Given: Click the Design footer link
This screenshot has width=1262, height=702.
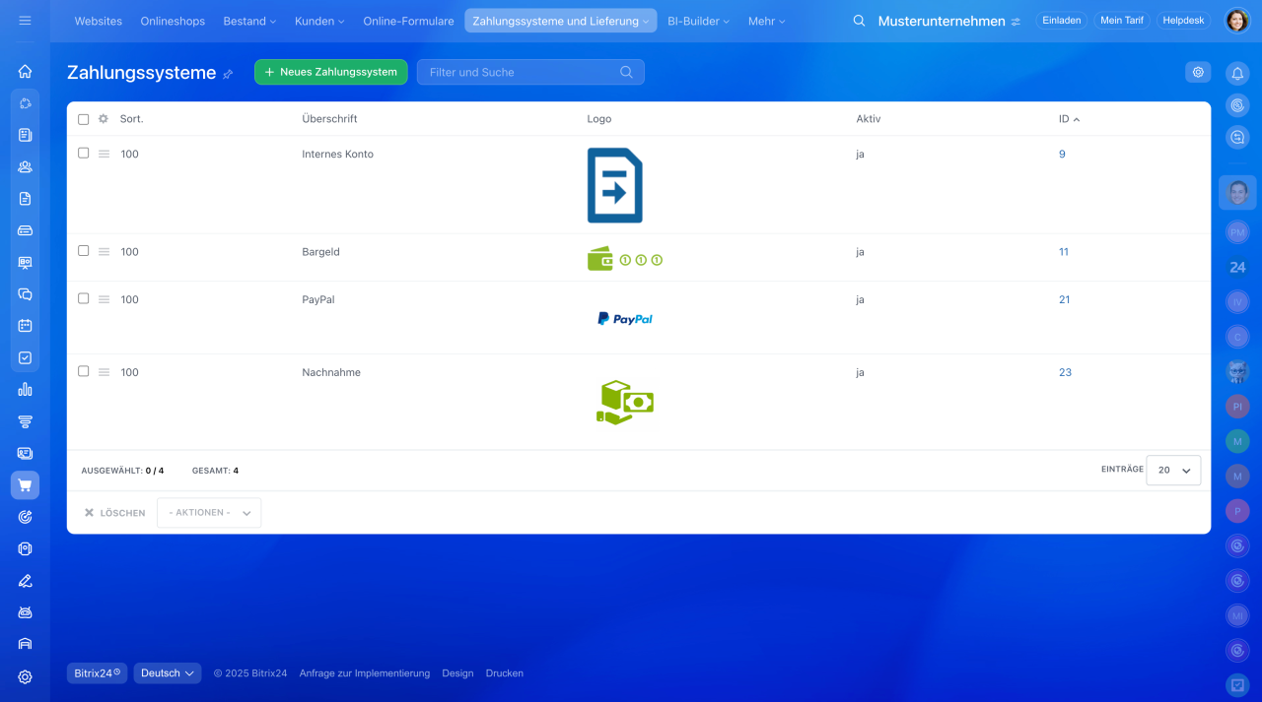Looking at the screenshot, I should [457, 673].
